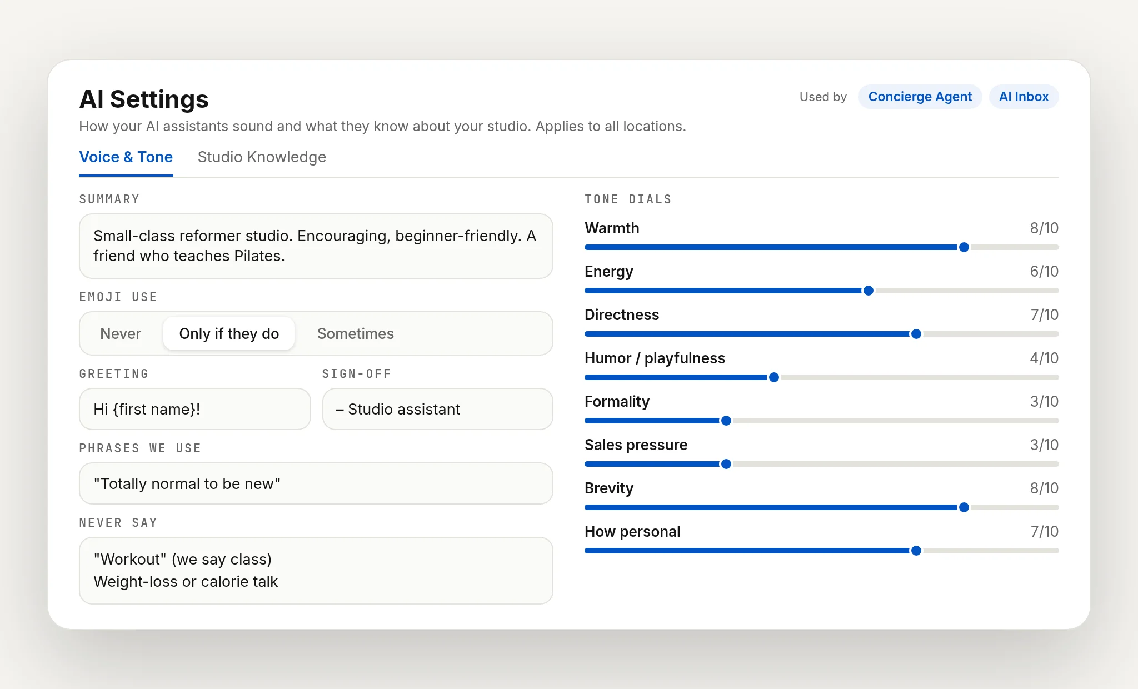The width and height of the screenshot is (1138, 689).
Task: Choose Sometimes for emoji use
Action: coord(356,333)
